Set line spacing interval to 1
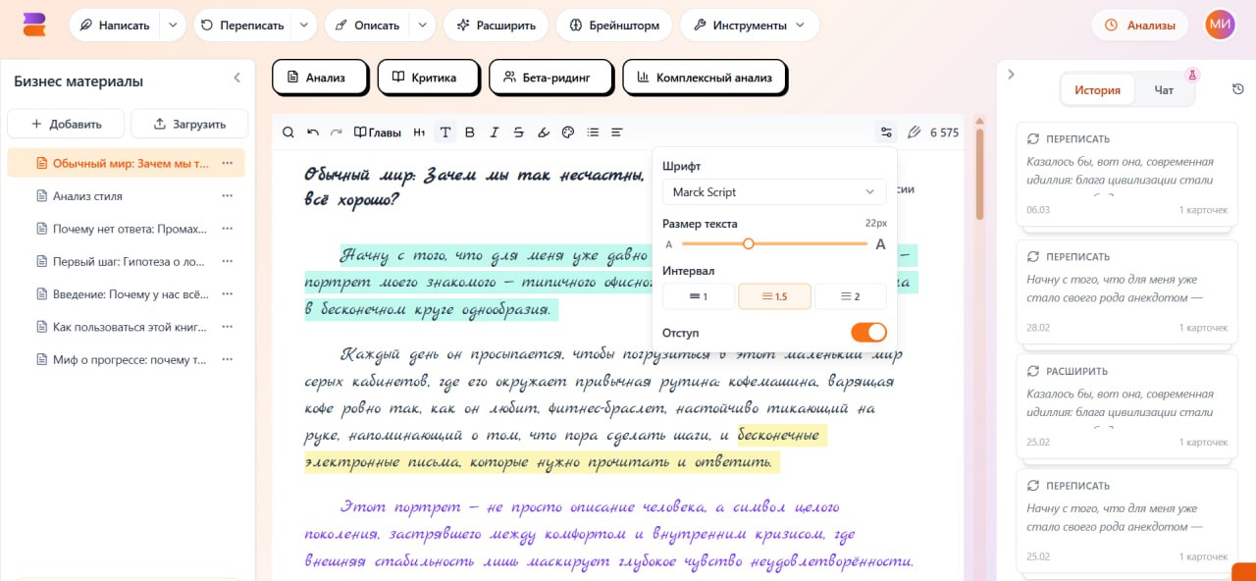The width and height of the screenshot is (1256, 581). (698, 296)
